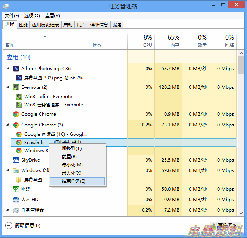Collapse the Google Chrome (3) group
This screenshot has height=238, width=247.
[x=7, y=125]
